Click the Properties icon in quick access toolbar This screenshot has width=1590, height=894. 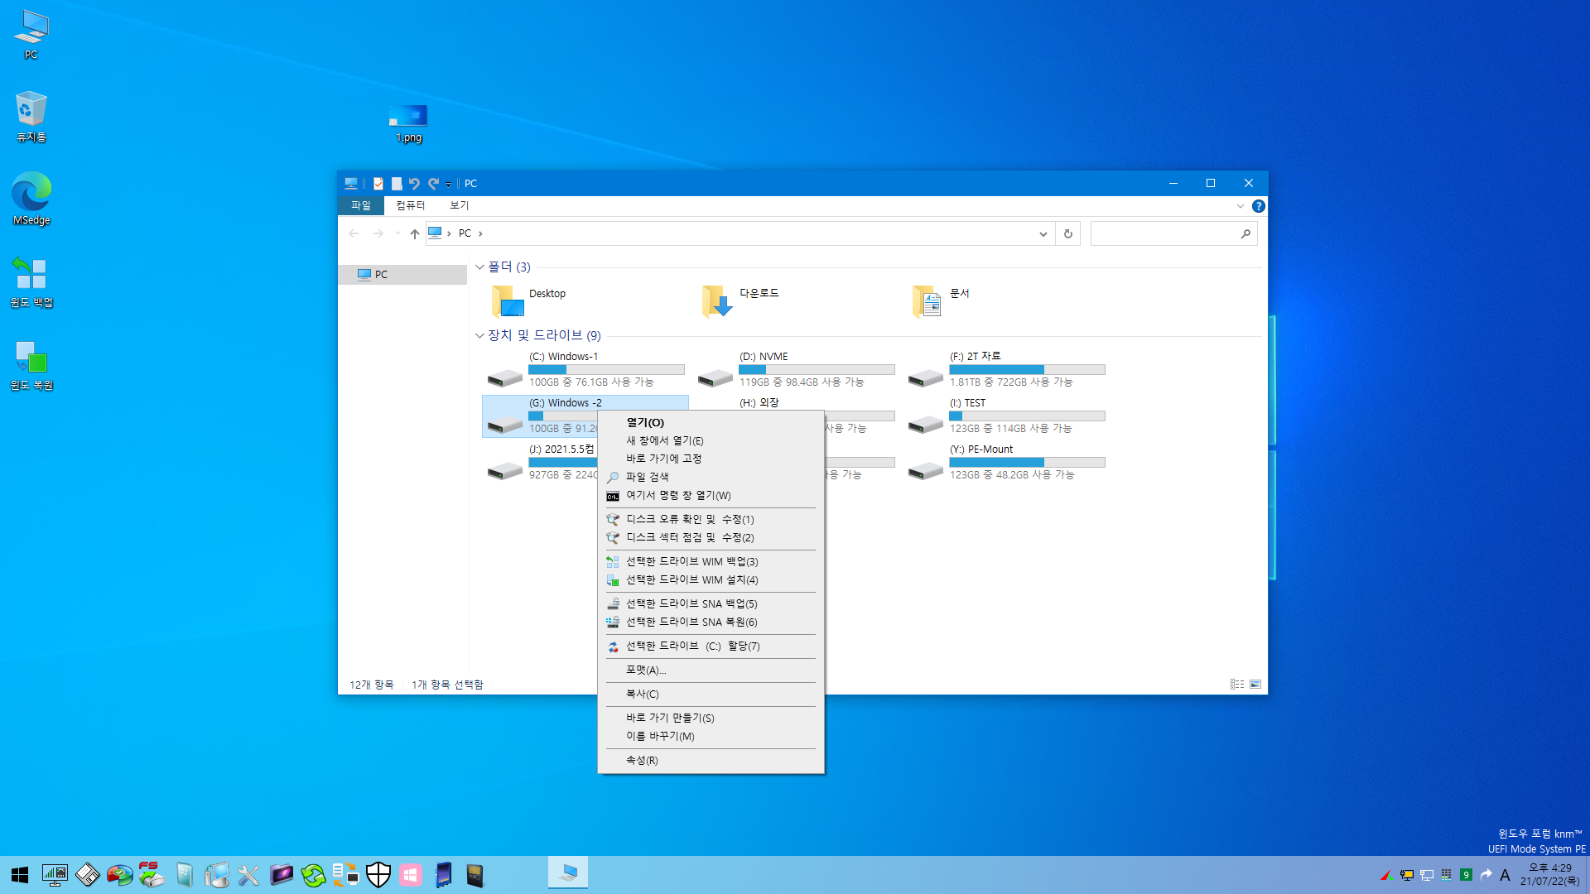378,184
